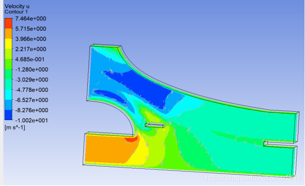Select the -1.002e+001 legend value
This screenshot has width=305, height=186.
pos(31,120)
